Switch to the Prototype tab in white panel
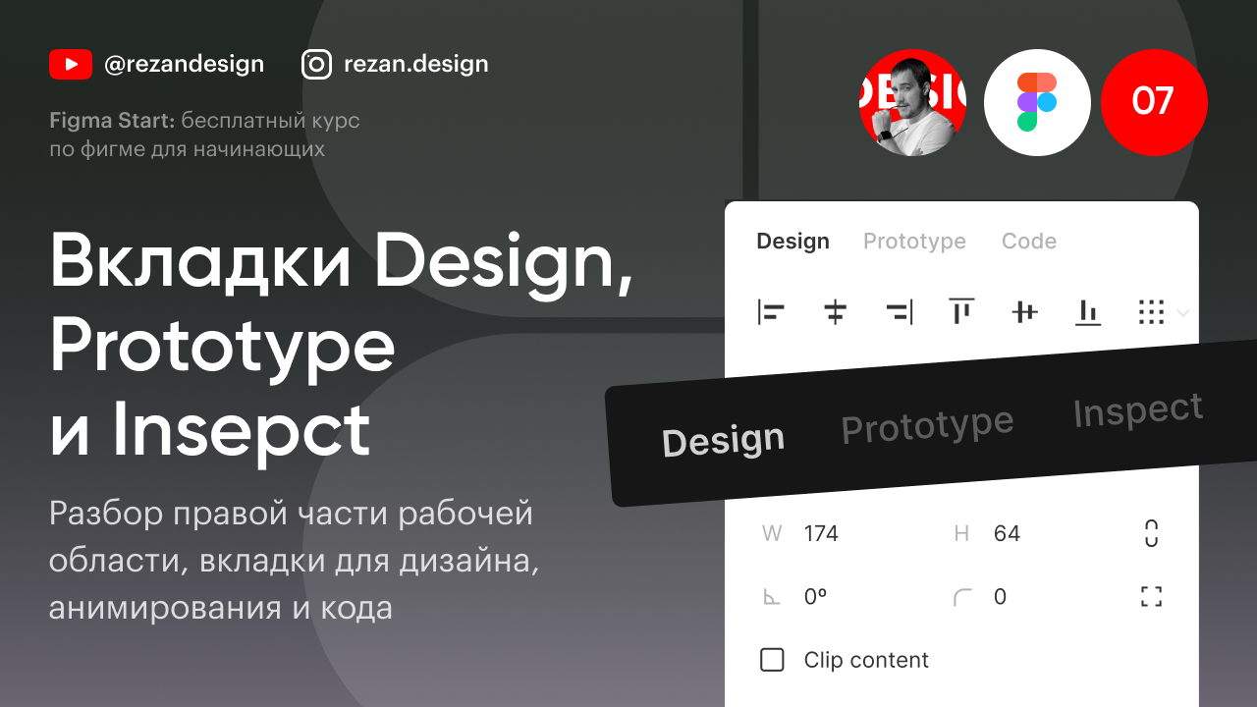This screenshot has height=707, width=1257. point(914,242)
